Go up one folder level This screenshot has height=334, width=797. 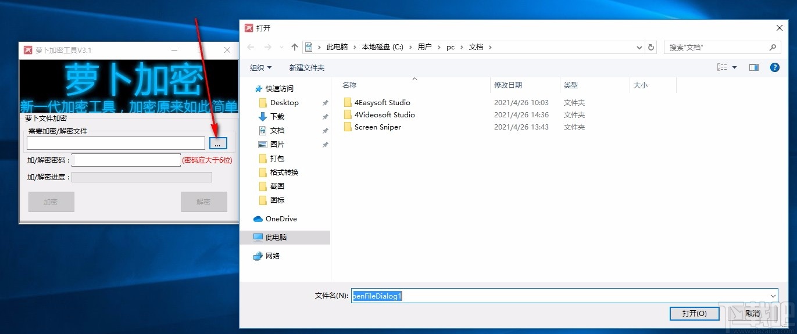(x=295, y=47)
